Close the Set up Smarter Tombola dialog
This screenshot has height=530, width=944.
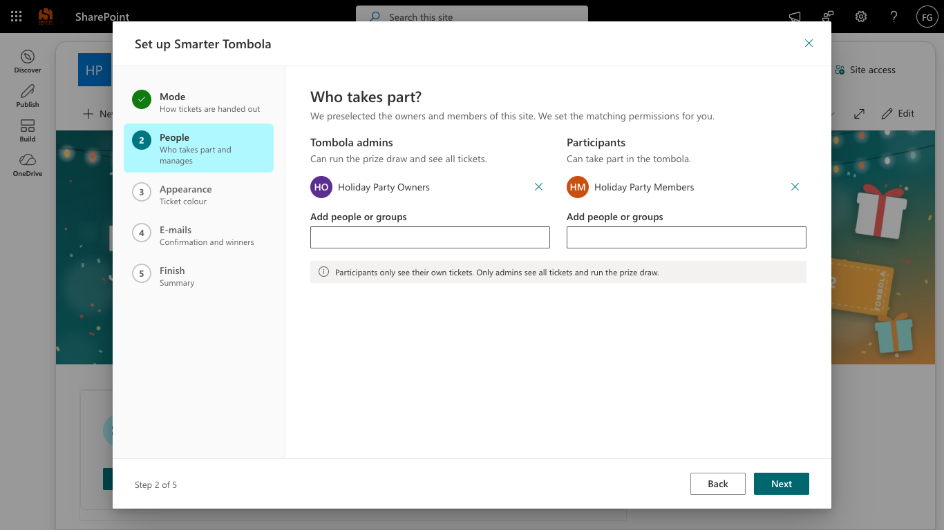[809, 43]
